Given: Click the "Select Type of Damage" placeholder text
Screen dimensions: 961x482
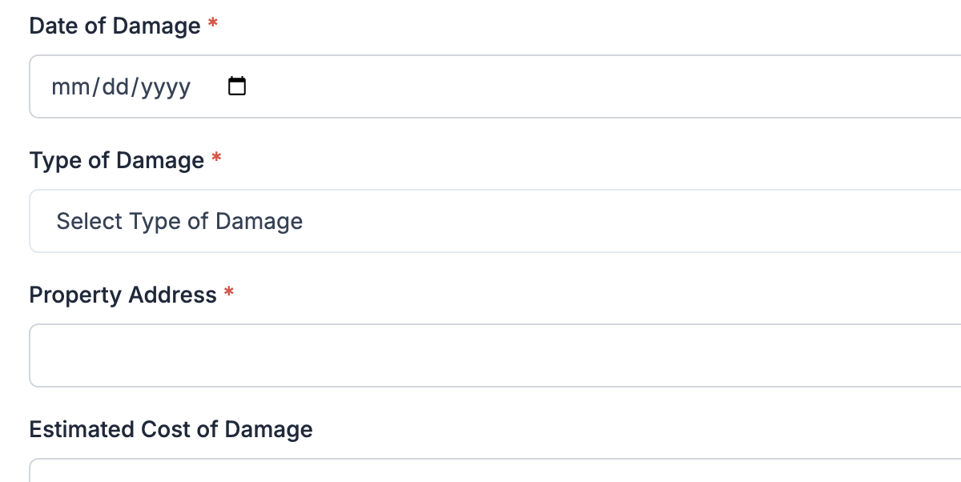Looking at the screenshot, I should [179, 221].
